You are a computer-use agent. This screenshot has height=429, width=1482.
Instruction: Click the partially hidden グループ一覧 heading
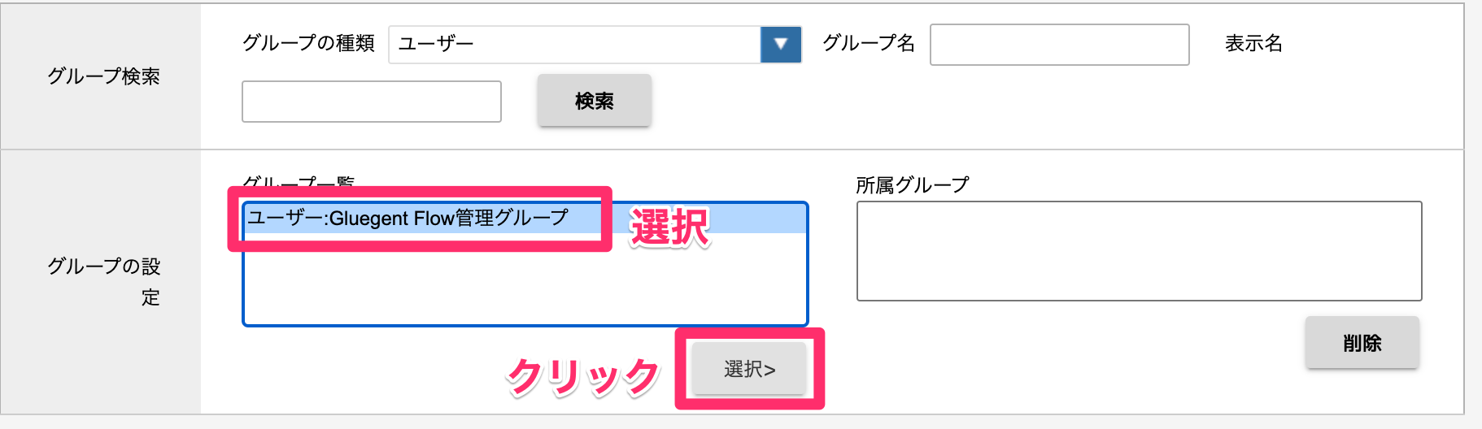coord(299,182)
